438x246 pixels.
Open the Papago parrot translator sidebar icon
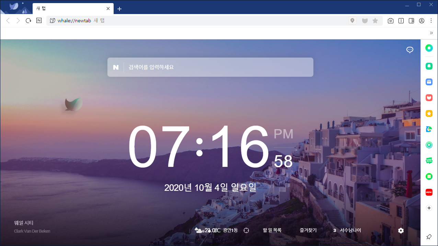point(429,129)
